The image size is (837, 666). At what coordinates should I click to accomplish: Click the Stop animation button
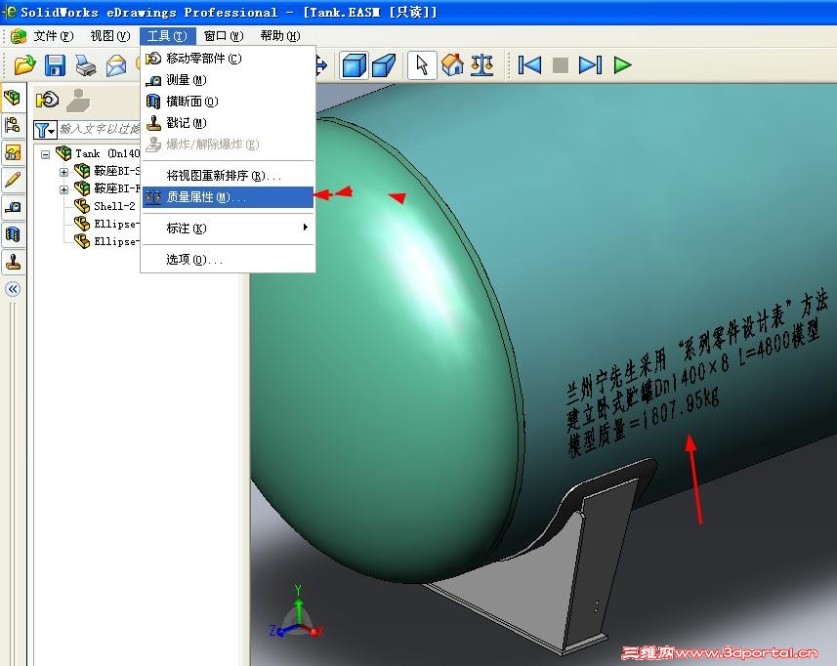tap(560, 65)
